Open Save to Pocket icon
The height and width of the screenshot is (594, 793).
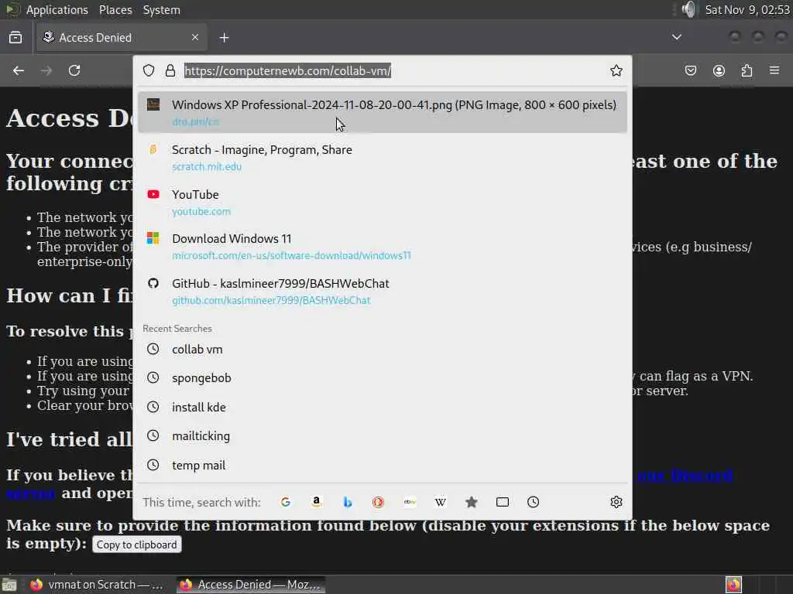690,70
